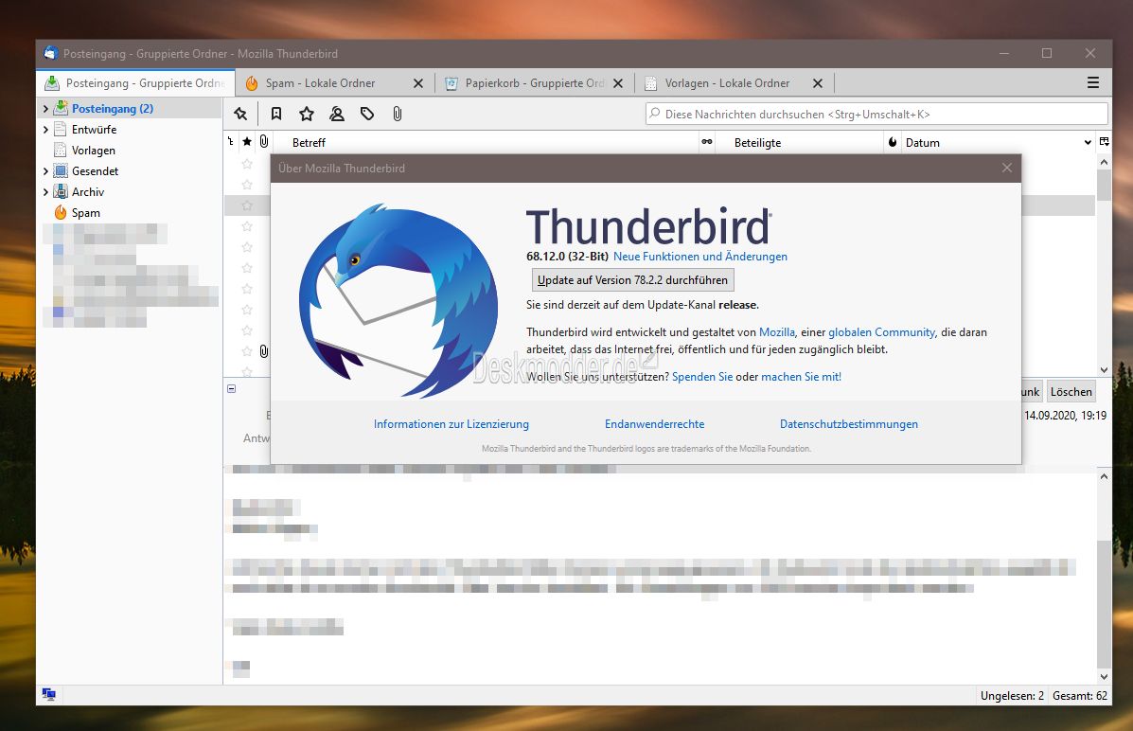Click the online status icon in status bar
This screenshot has width=1133, height=731.
coord(48,695)
